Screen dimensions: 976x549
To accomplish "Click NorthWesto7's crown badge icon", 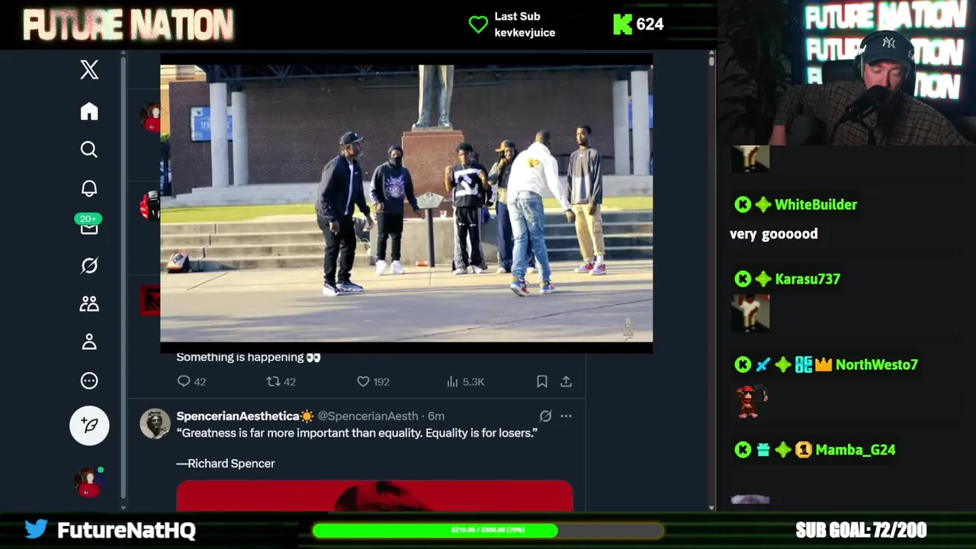I will pyautogui.click(x=823, y=365).
